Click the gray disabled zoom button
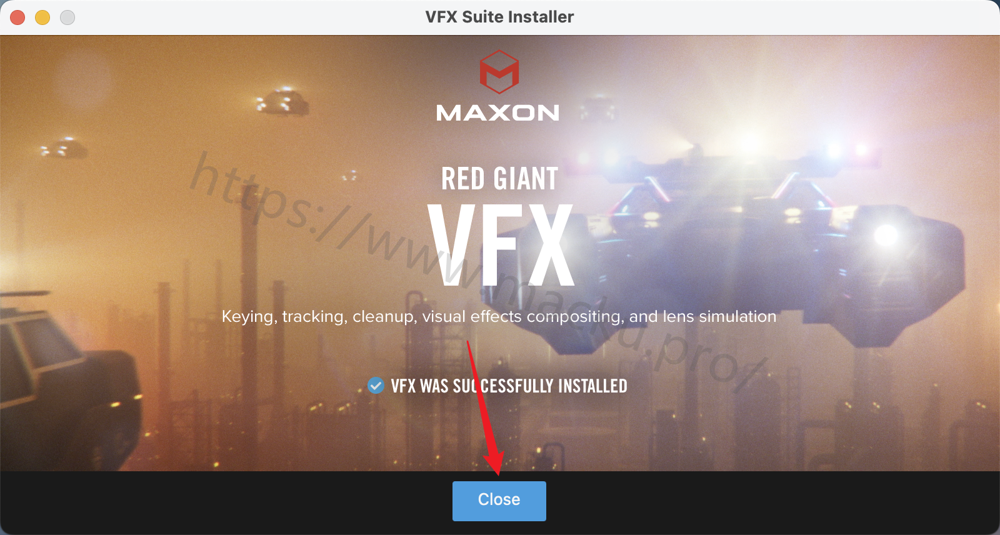 tap(67, 17)
